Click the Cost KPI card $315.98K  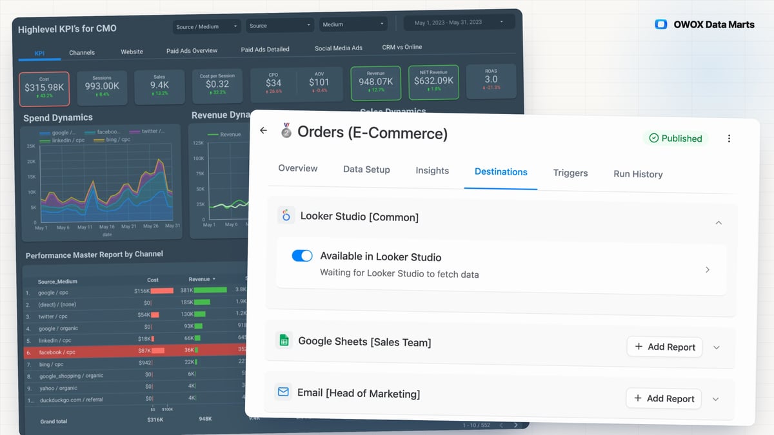(x=44, y=88)
